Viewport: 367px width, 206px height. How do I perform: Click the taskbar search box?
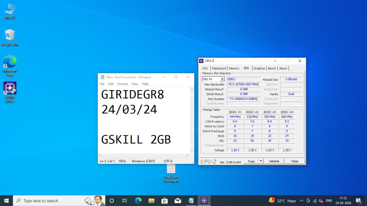59,201
